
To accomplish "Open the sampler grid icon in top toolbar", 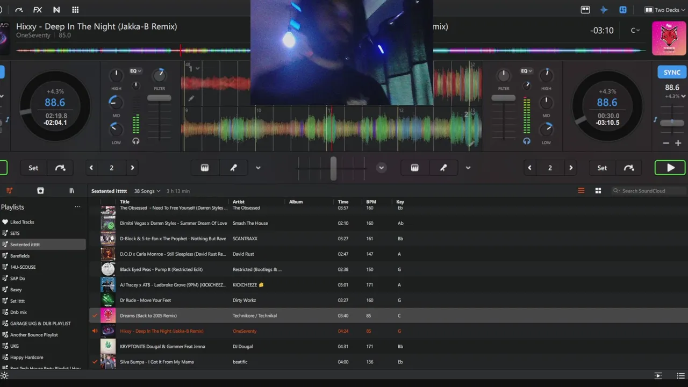I will 75,10.
